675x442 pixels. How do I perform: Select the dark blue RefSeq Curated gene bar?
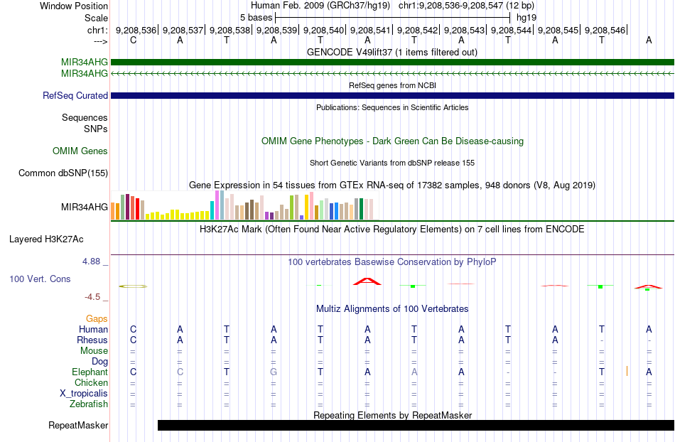pyautogui.click(x=392, y=95)
